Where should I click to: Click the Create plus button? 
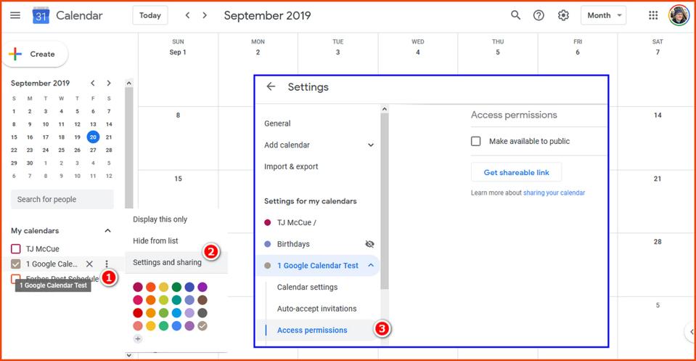[x=35, y=54]
